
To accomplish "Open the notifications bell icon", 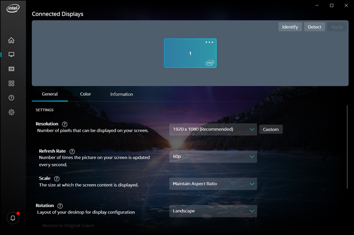I will point(13,218).
